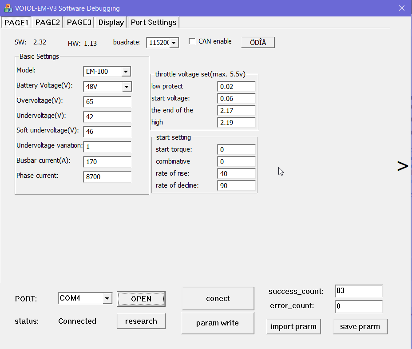Expand the COM port dropdown

pyautogui.click(x=107, y=298)
